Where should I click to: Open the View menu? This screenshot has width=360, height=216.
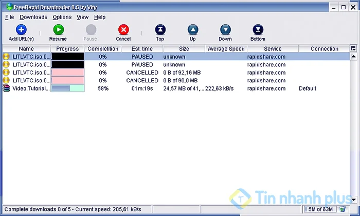(x=82, y=17)
